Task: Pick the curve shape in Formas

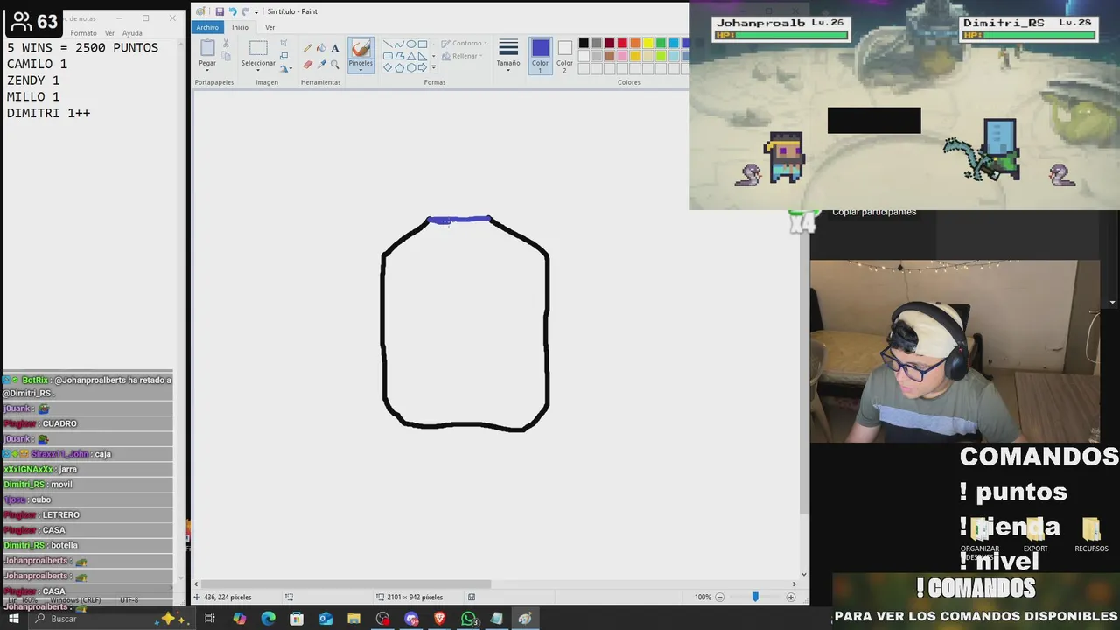Action: point(399,44)
